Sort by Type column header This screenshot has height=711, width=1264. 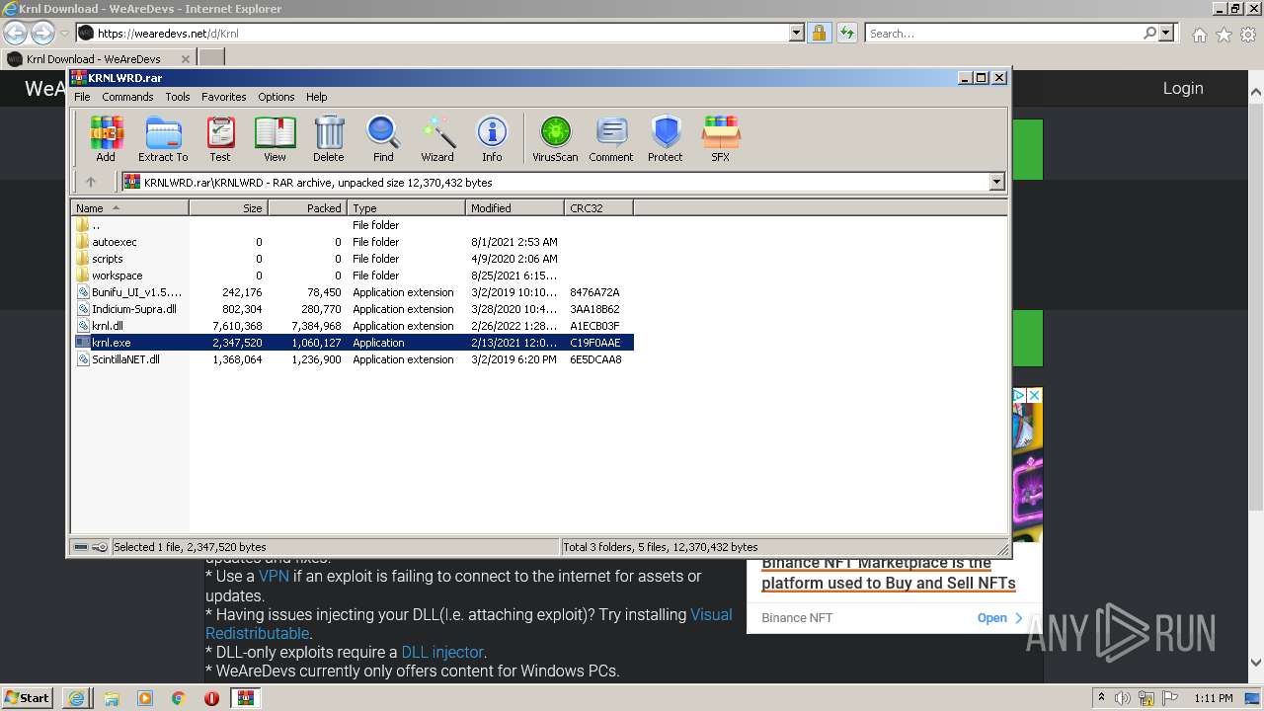click(406, 208)
